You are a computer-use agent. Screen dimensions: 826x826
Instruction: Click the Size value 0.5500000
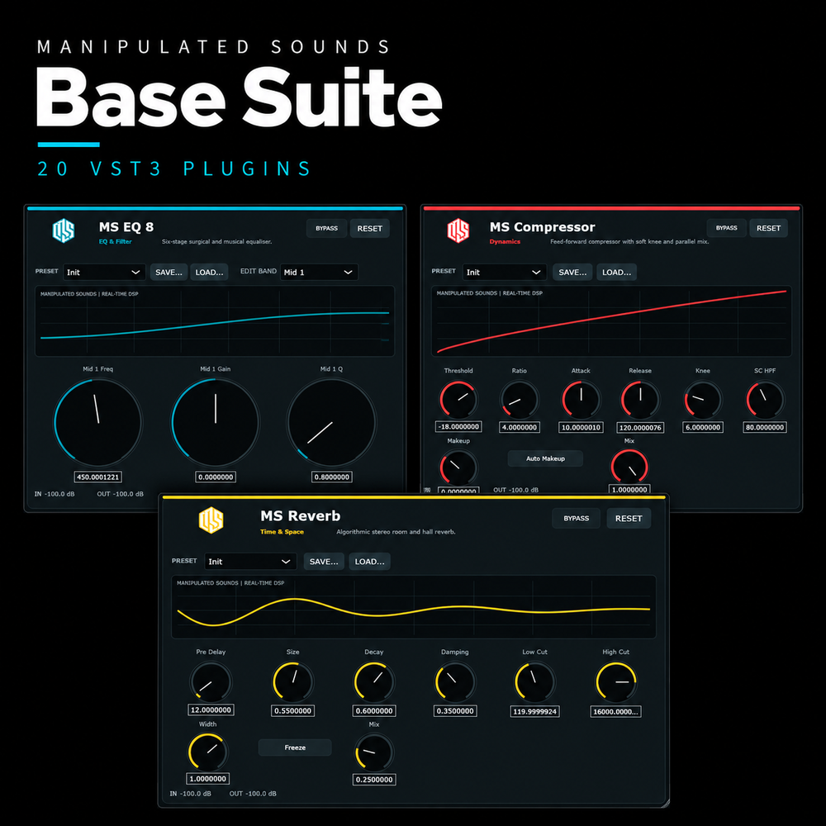coord(293,710)
